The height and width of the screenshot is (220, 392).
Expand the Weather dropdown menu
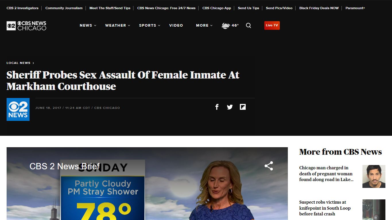118,25
